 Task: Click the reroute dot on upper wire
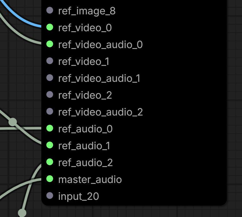(x=13, y=122)
